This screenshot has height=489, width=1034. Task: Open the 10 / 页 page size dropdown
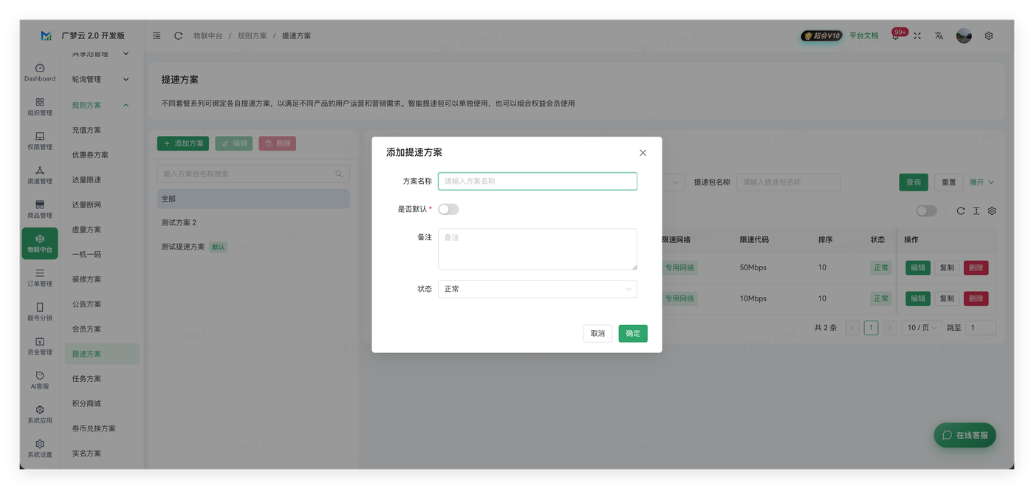point(922,327)
